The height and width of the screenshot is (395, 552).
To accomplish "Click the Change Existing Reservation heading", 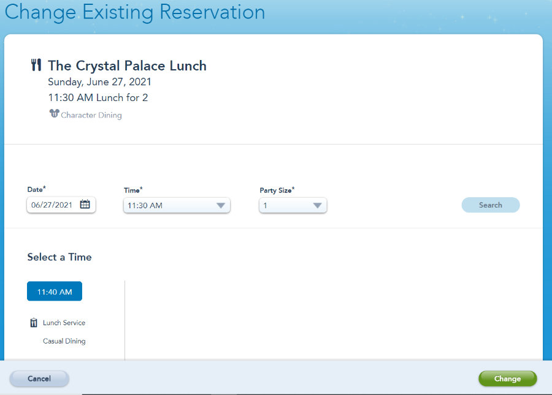I will (x=135, y=12).
